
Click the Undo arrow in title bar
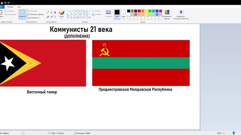pos(5,3)
